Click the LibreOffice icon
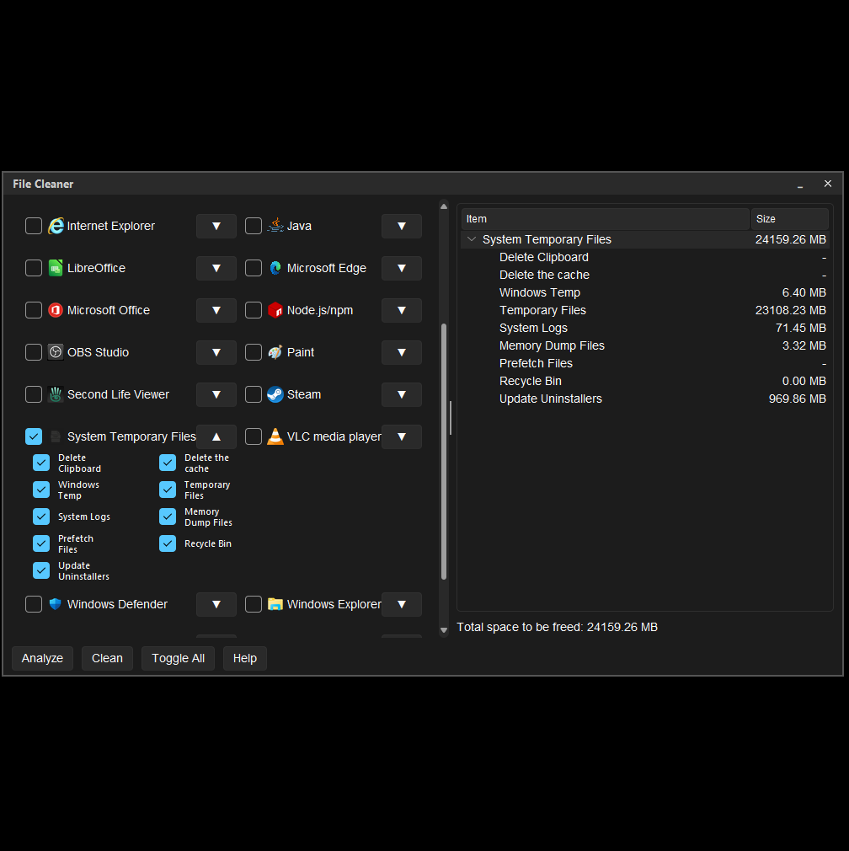Screen dimensions: 849x851 tap(56, 268)
